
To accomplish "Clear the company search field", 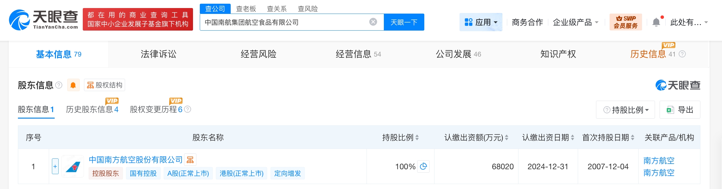I will 373,22.
